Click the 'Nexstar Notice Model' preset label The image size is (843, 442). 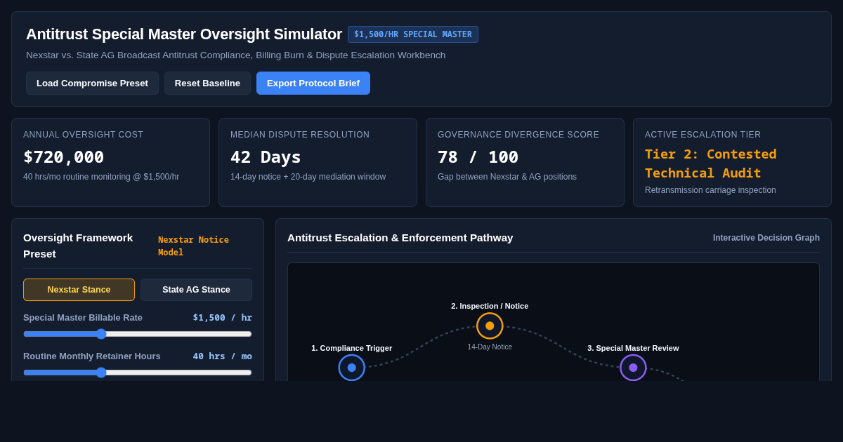[x=193, y=246]
